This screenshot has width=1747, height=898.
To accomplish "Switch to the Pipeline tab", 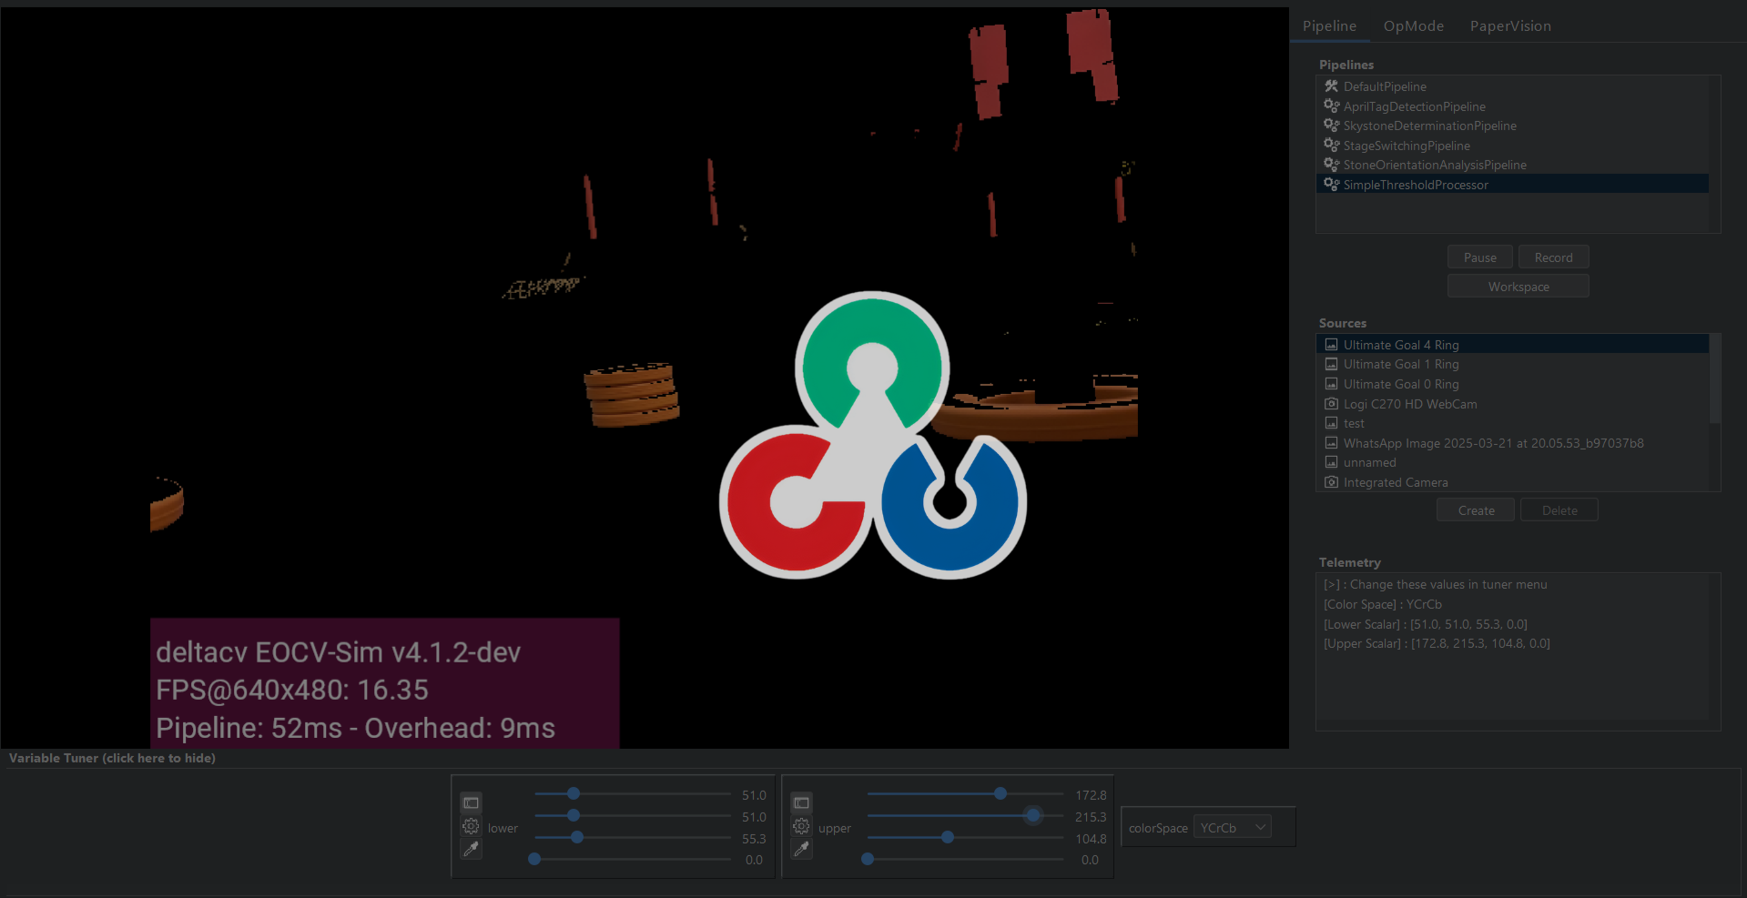I will coord(1329,26).
